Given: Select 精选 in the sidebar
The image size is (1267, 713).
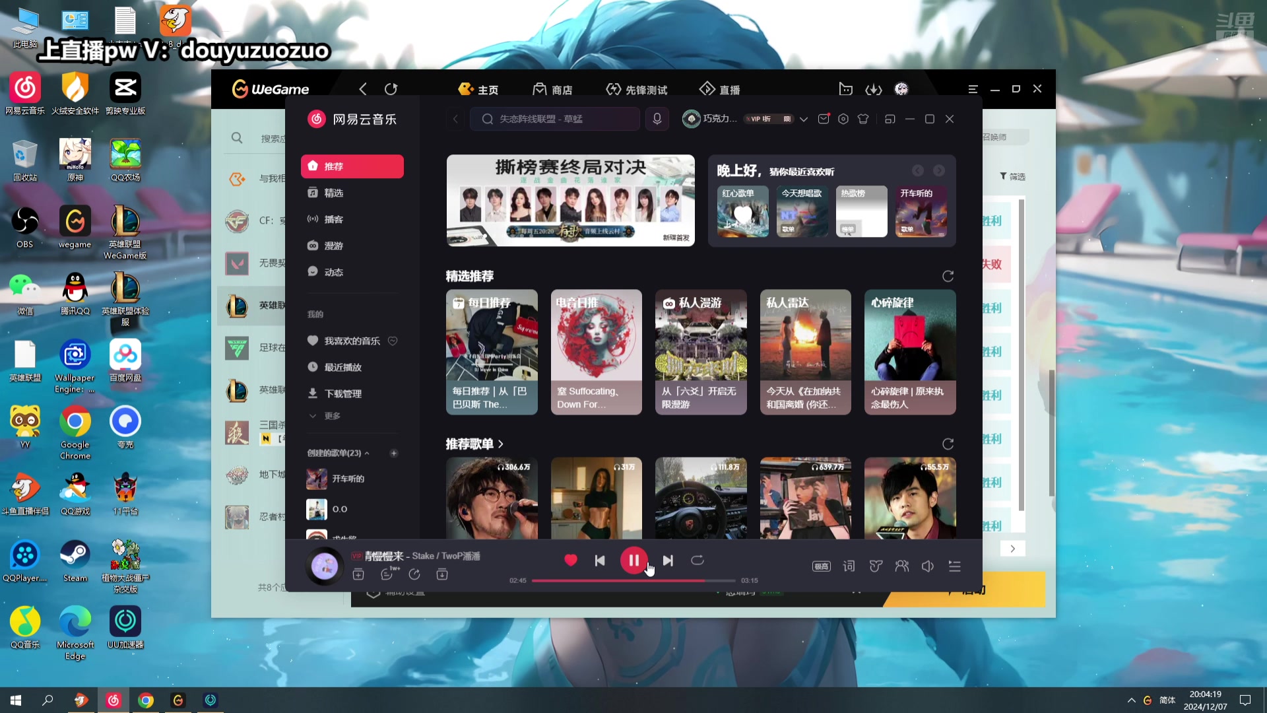Looking at the screenshot, I should point(352,193).
